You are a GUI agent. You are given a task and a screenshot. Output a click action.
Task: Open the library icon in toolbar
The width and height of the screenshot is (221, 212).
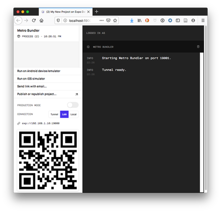click(x=140, y=21)
